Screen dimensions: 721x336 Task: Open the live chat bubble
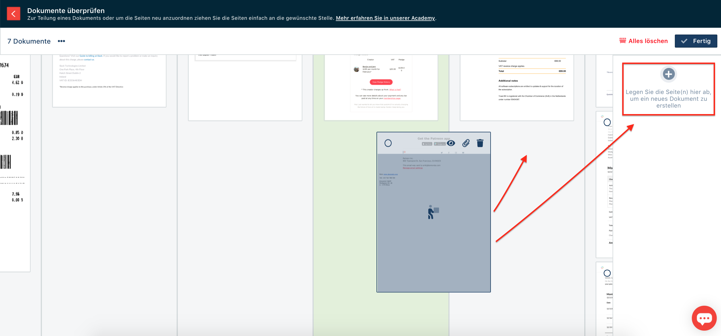pos(704,318)
